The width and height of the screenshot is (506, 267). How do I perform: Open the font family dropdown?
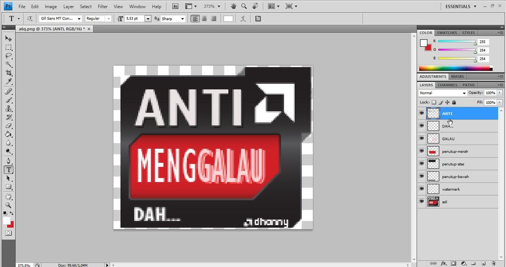79,19
